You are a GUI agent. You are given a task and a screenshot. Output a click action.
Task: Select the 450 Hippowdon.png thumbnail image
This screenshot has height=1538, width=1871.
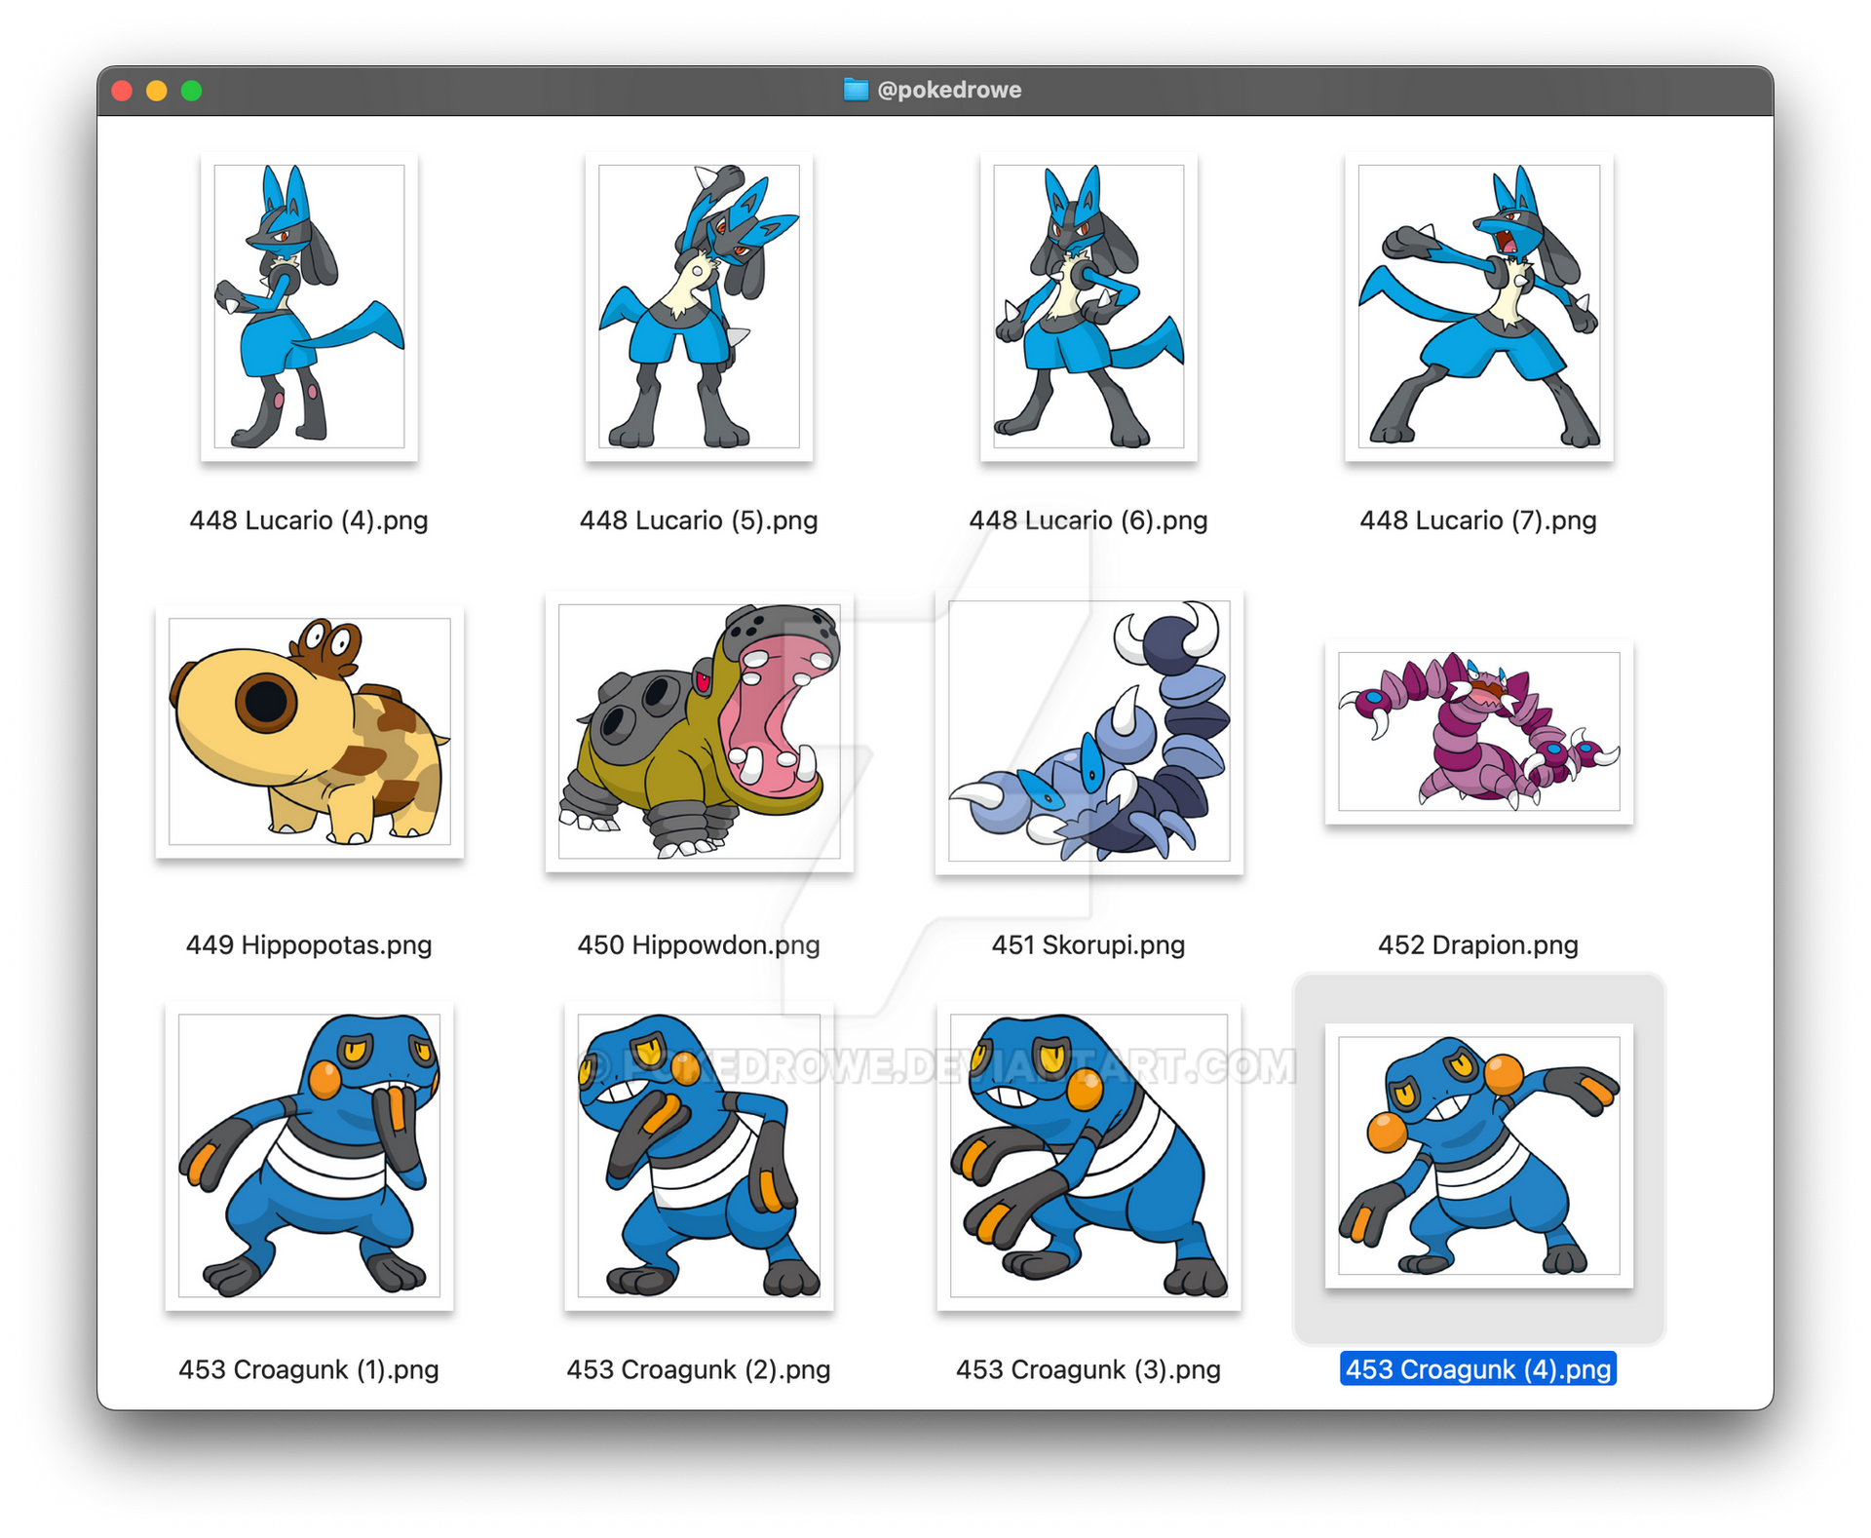click(x=699, y=731)
